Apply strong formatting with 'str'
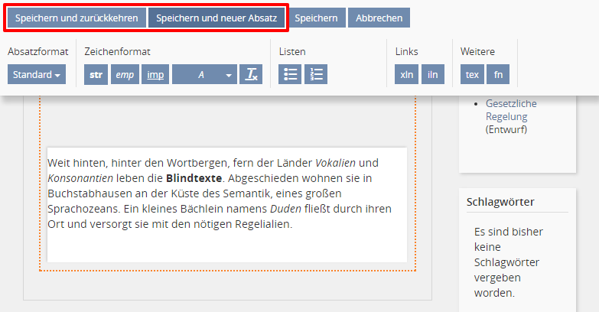The height and width of the screenshot is (312, 599). pyautogui.click(x=96, y=74)
